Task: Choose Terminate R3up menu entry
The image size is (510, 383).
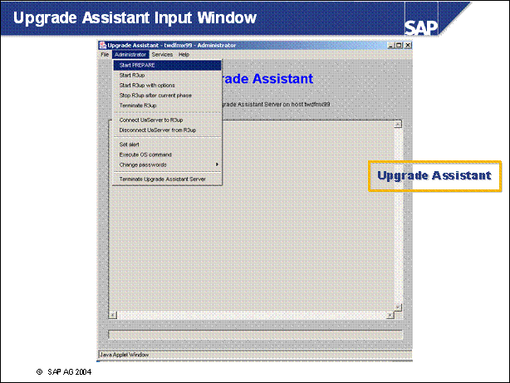Action: (138, 106)
